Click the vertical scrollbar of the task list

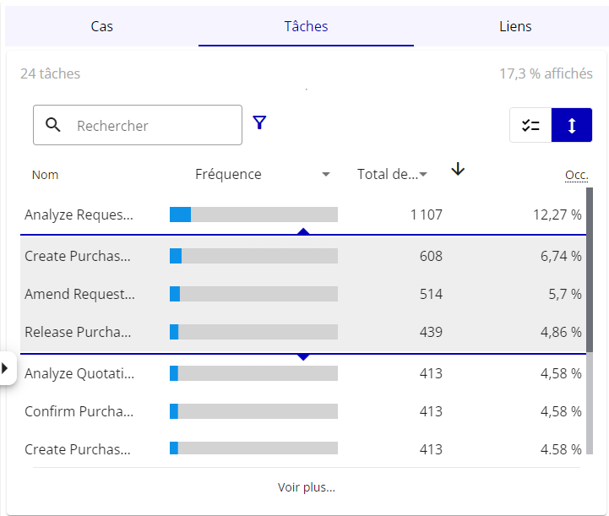coord(589,270)
